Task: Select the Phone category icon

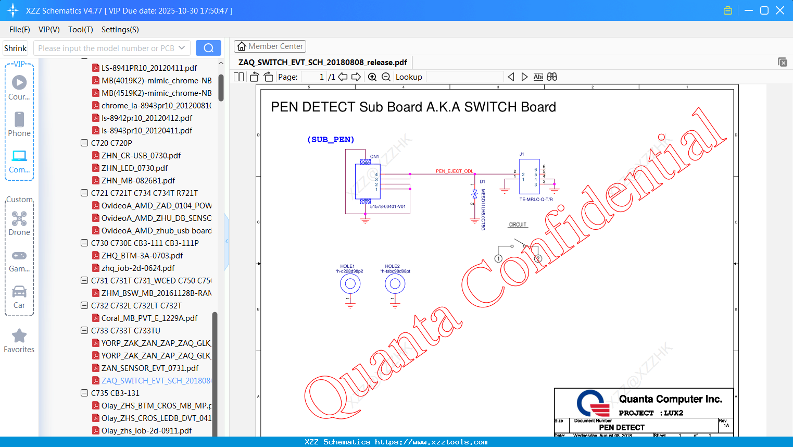Action: [19, 124]
